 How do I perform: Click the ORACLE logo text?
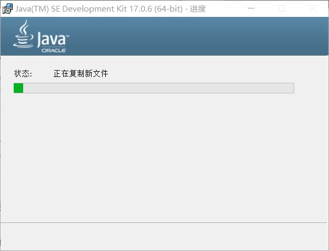point(54,51)
